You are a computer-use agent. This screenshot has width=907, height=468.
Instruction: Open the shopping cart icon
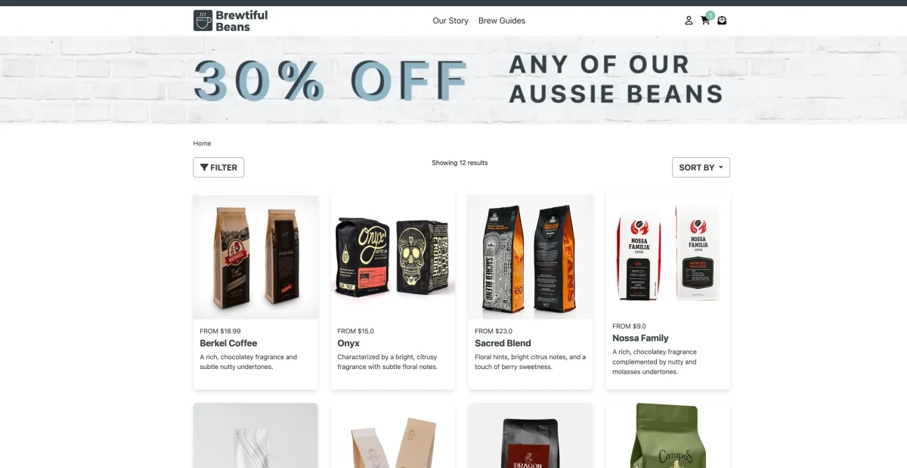(x=705, y=20)
